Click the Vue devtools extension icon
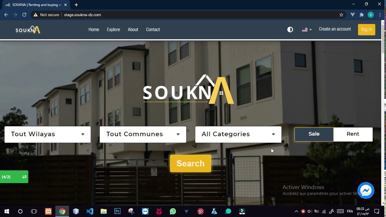This screenshot has height=217, width=386. 353,14
